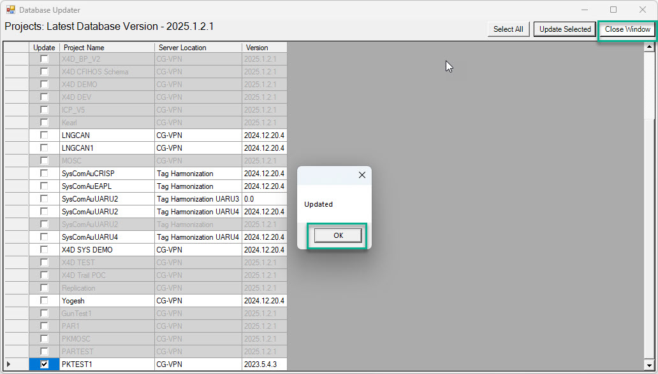
Task: Sort by the Project Name column header
Action: (x=106, y=48)
